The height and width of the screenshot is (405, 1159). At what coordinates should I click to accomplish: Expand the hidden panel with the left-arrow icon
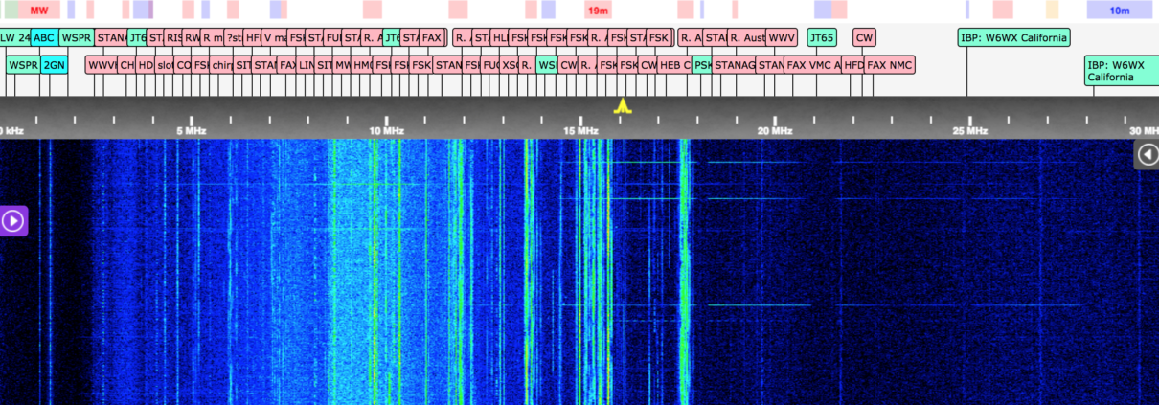pos(1147,154)
